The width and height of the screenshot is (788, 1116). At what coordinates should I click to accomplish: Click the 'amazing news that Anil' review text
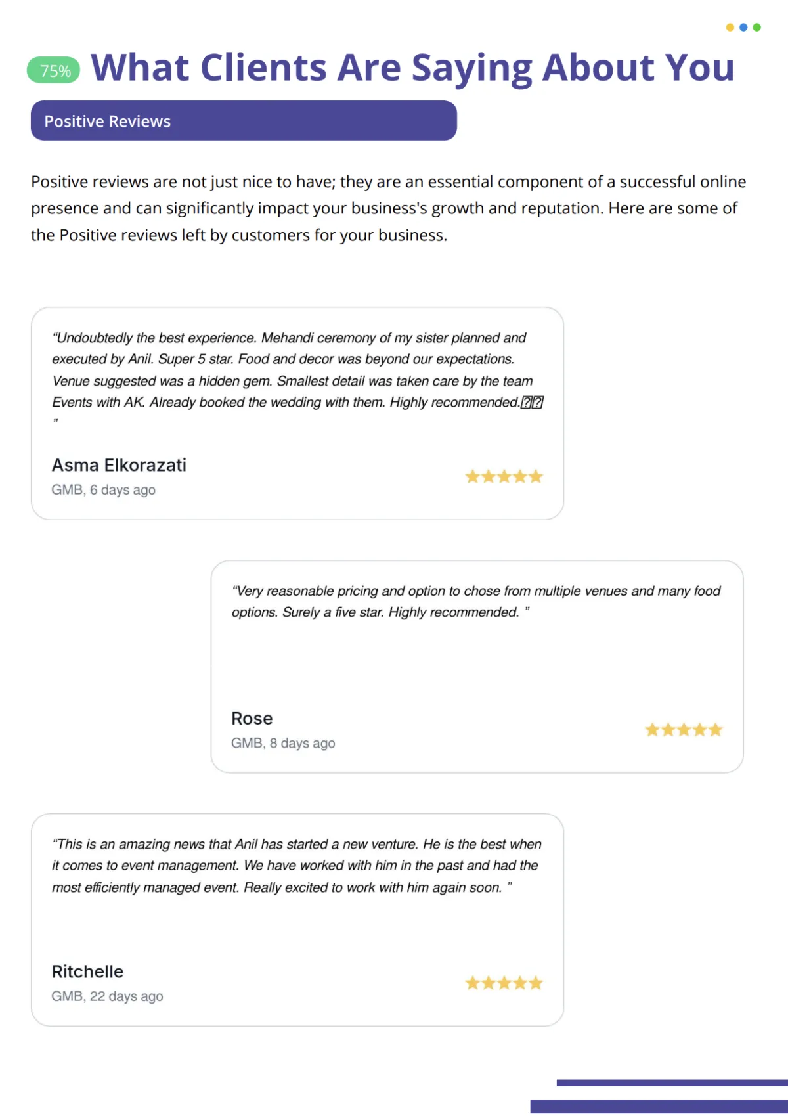click(297, 866)
